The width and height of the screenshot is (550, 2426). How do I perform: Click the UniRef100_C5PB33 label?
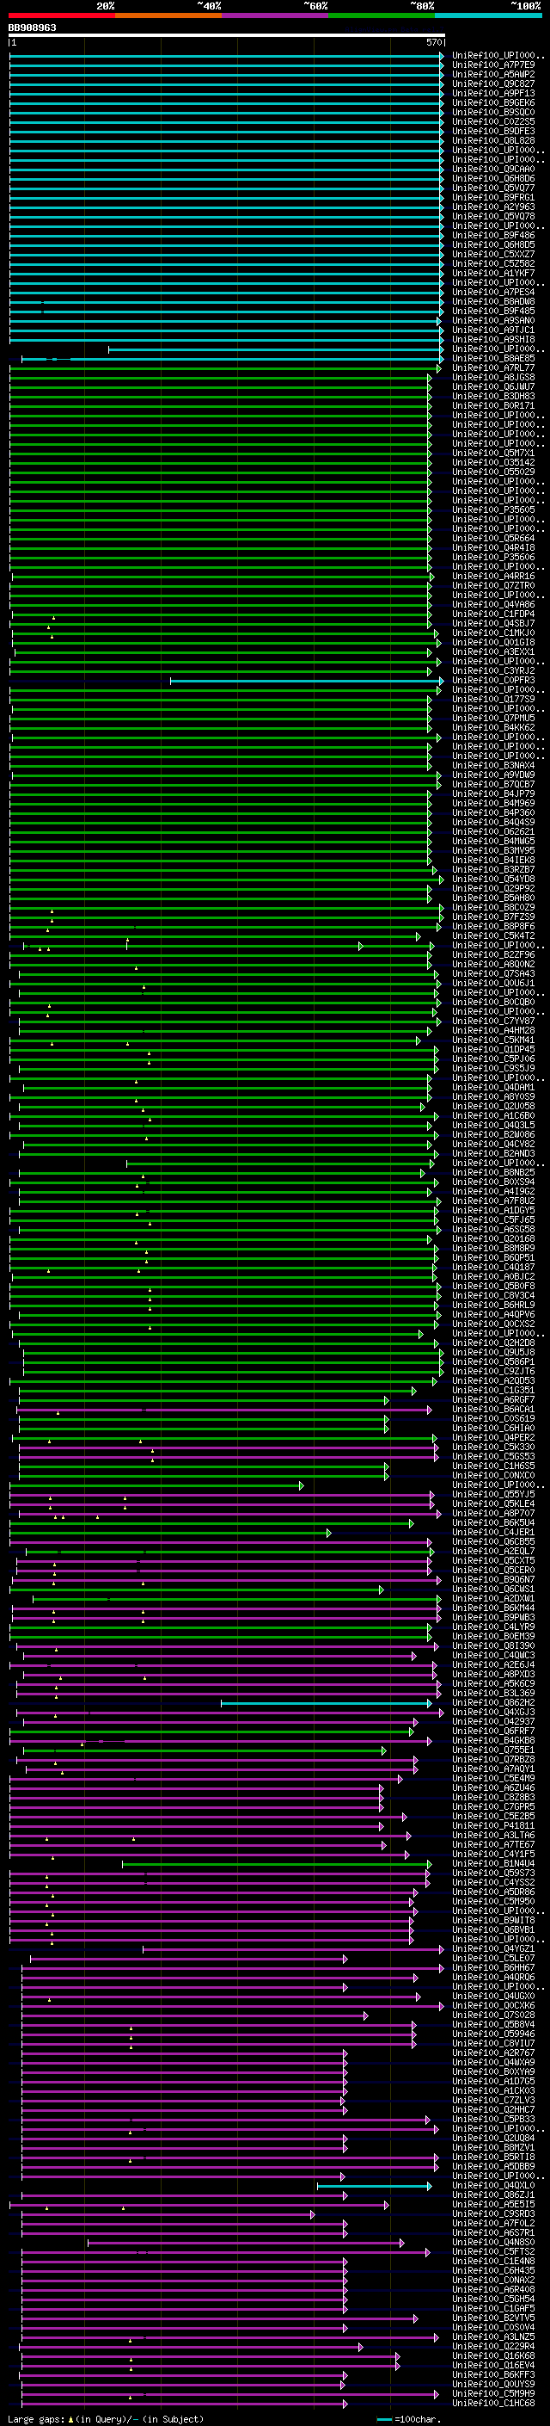pyautogui.click(x=493, y=2119)
